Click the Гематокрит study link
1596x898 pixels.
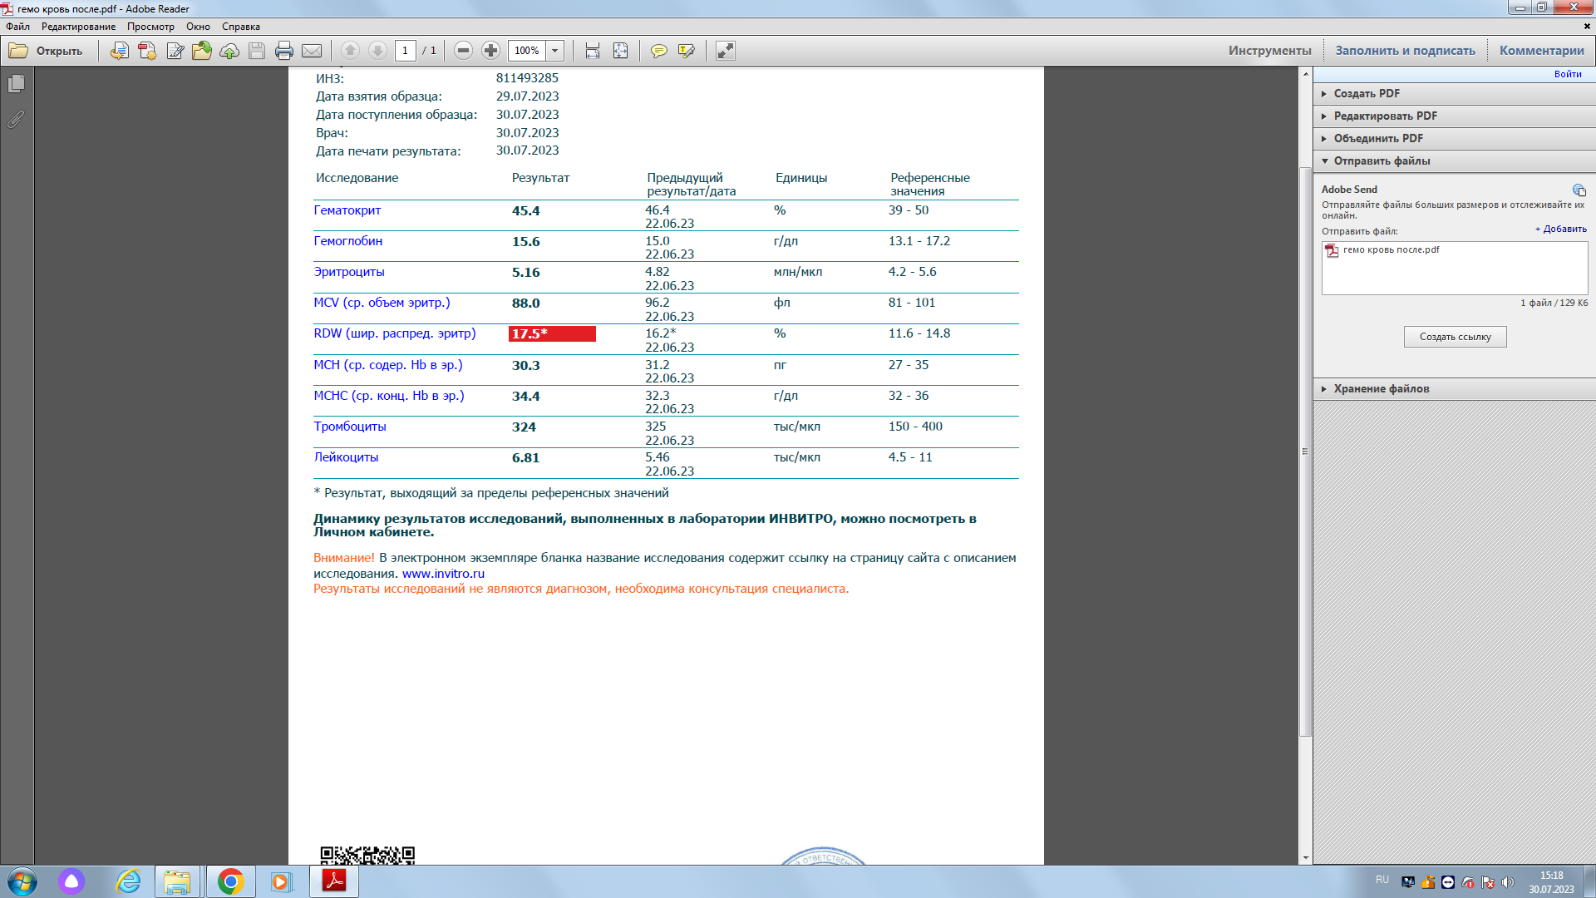[347, 210]
